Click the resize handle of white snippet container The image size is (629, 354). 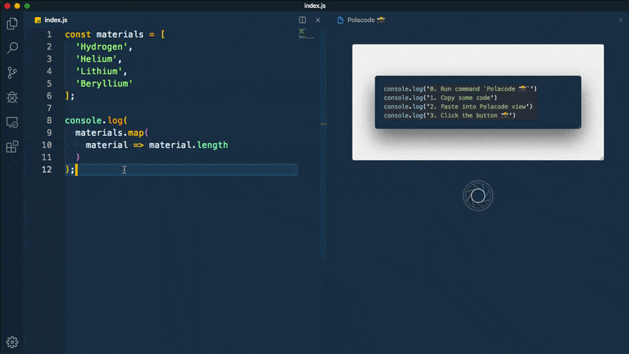click(601, 157)
